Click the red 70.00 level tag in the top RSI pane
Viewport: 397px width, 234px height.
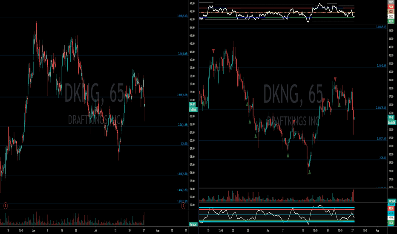click(391, 7)
